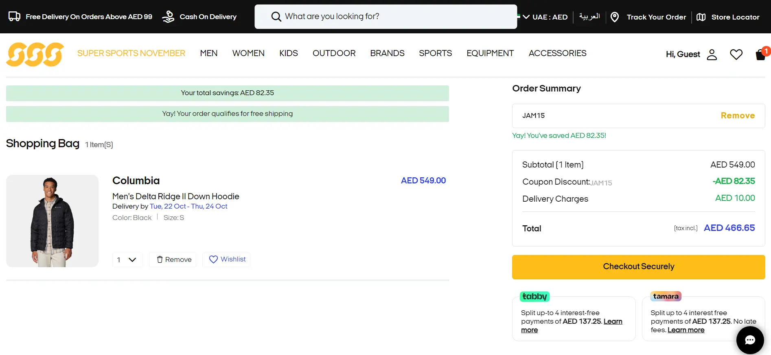
Task: Open the SPORTS menu
Action: point(435,53)
